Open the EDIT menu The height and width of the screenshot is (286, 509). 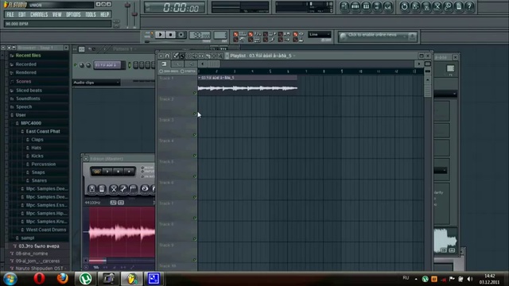pyautogui.click(x=22, y=14)
